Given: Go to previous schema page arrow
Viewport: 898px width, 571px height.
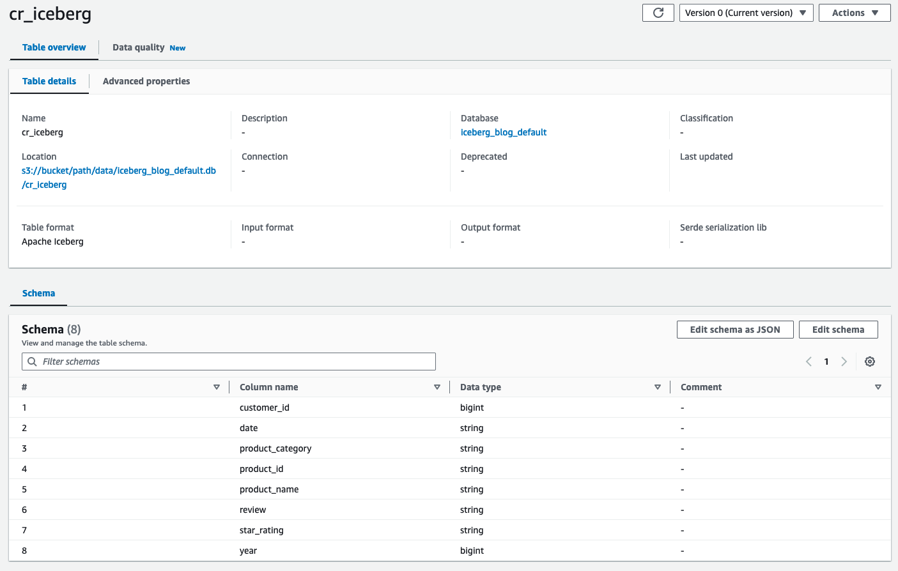Looking at the screenshot, I should click(809, 362).
